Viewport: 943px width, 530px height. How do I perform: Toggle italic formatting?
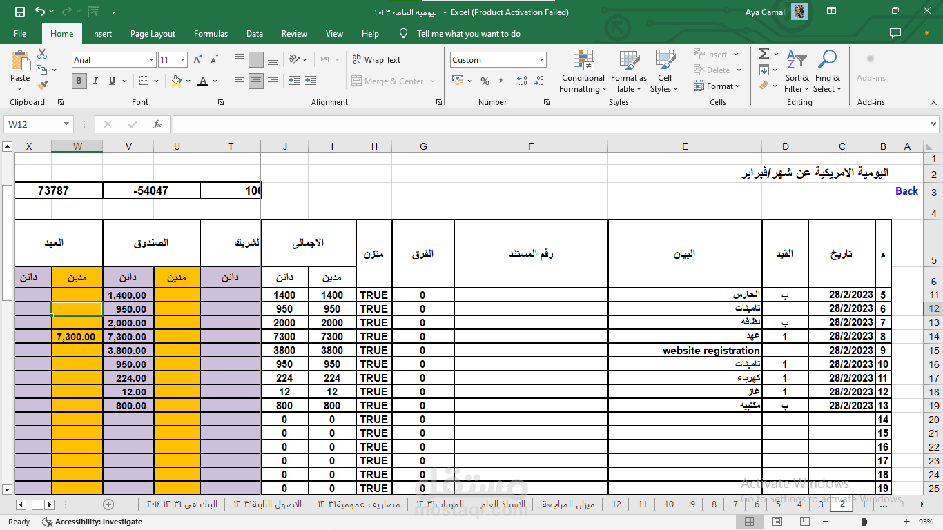point(95,81)
